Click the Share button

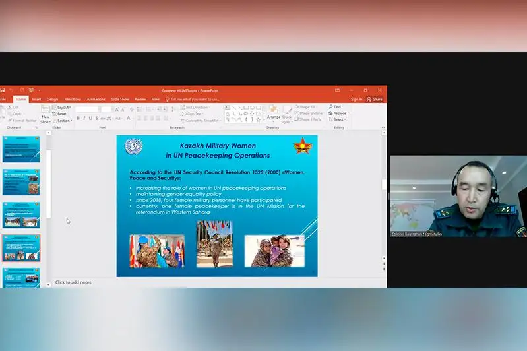click(x=375, y=99)
